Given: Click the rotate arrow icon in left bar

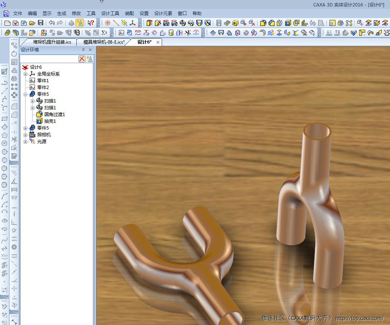Looking at the screenshot, I should (14, 54).
